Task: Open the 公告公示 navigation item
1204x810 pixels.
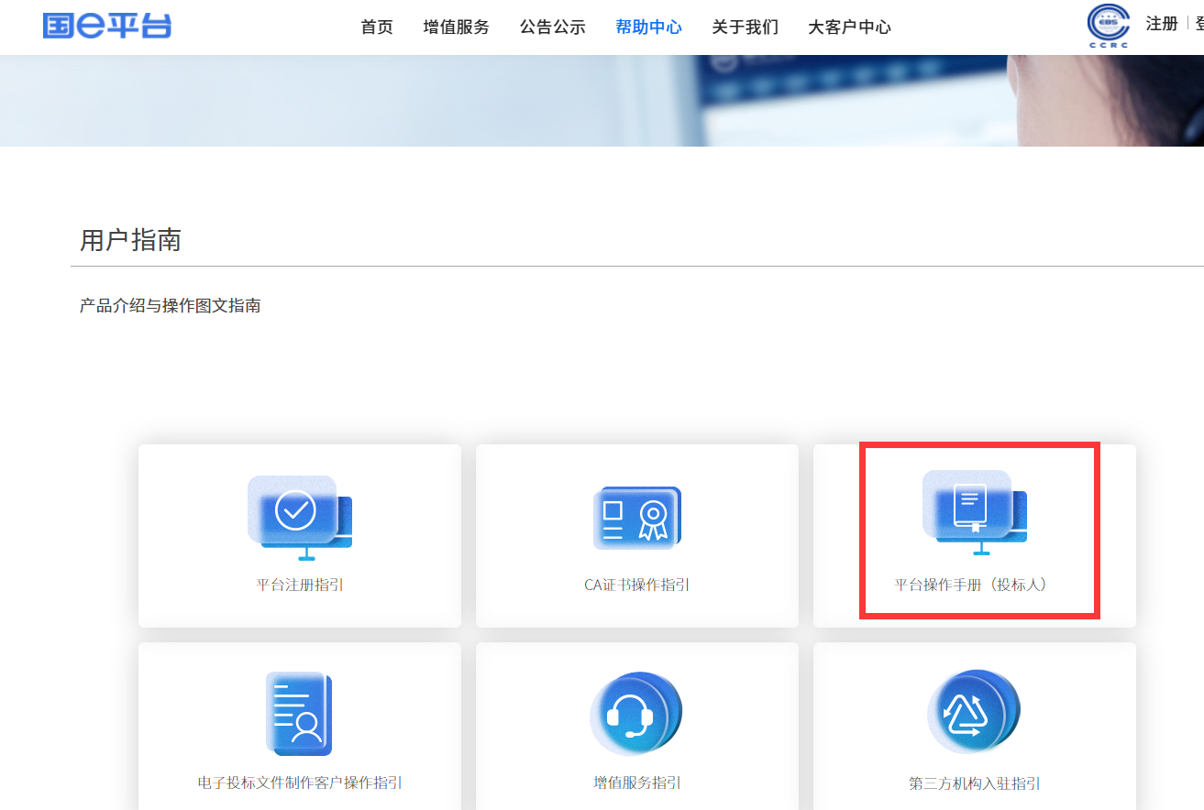Action: [x=552, y=27]
